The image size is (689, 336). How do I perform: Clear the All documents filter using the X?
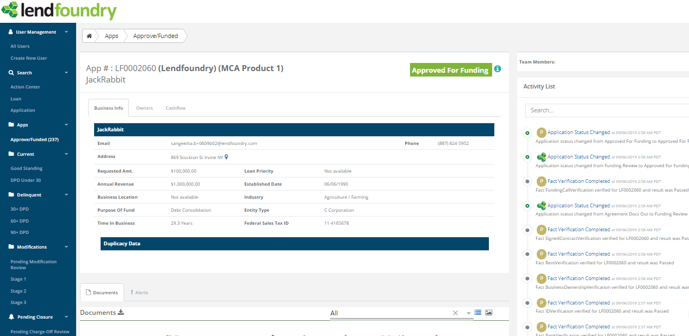(x=455, y=313)
